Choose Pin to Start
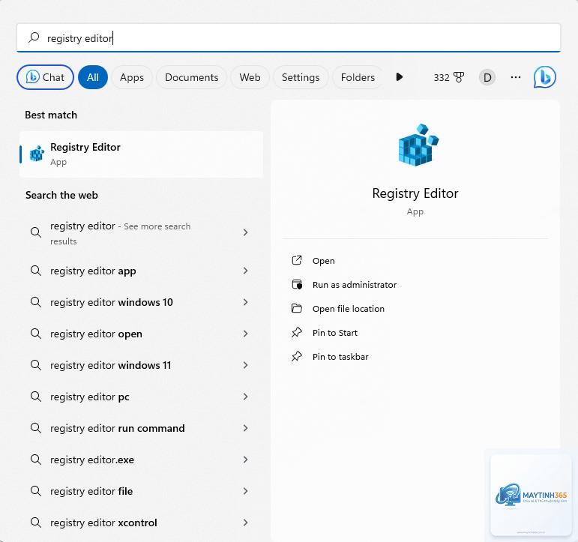578x542 pixels. coord(334,333)
